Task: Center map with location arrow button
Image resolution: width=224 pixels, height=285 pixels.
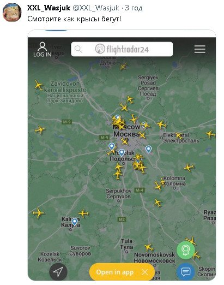Action: pos(58,272)
